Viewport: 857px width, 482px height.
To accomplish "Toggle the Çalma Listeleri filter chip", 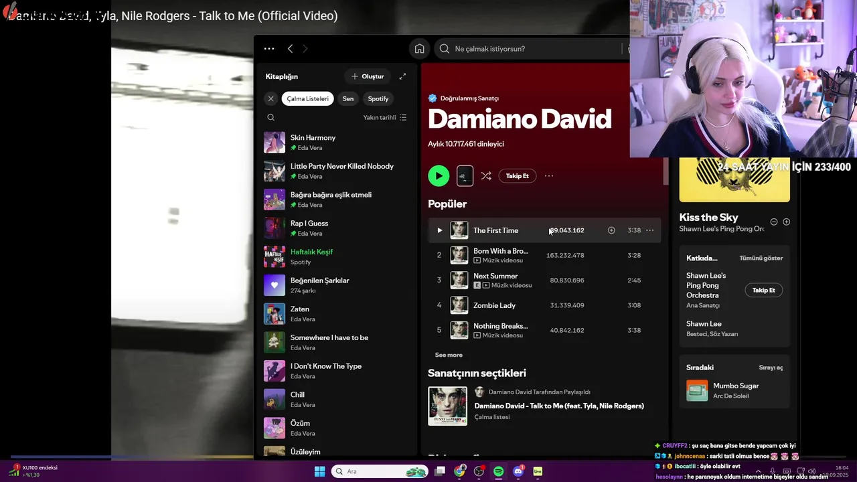I will point(307,98).
